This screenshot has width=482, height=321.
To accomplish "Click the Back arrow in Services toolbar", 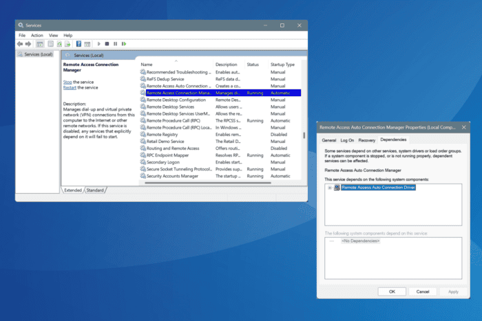I will tap(20, 44).
